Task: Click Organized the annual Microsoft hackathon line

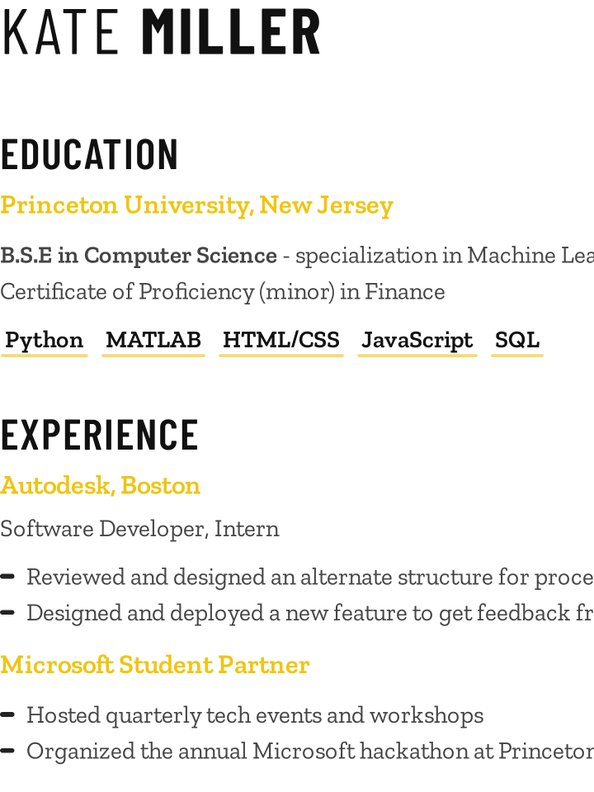Action: click(x=310, y=751)
